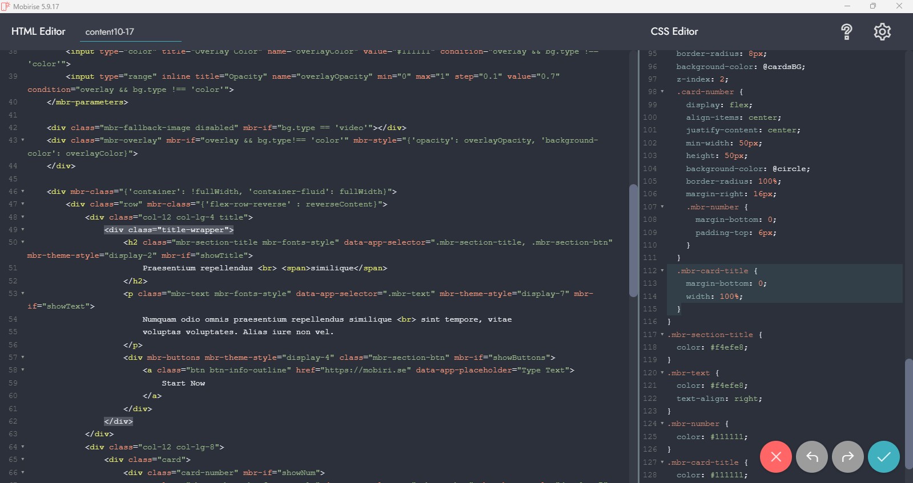Click the CSS Editor heading
The height and width of the screenshot is (483, 913).
pos(674,31)
